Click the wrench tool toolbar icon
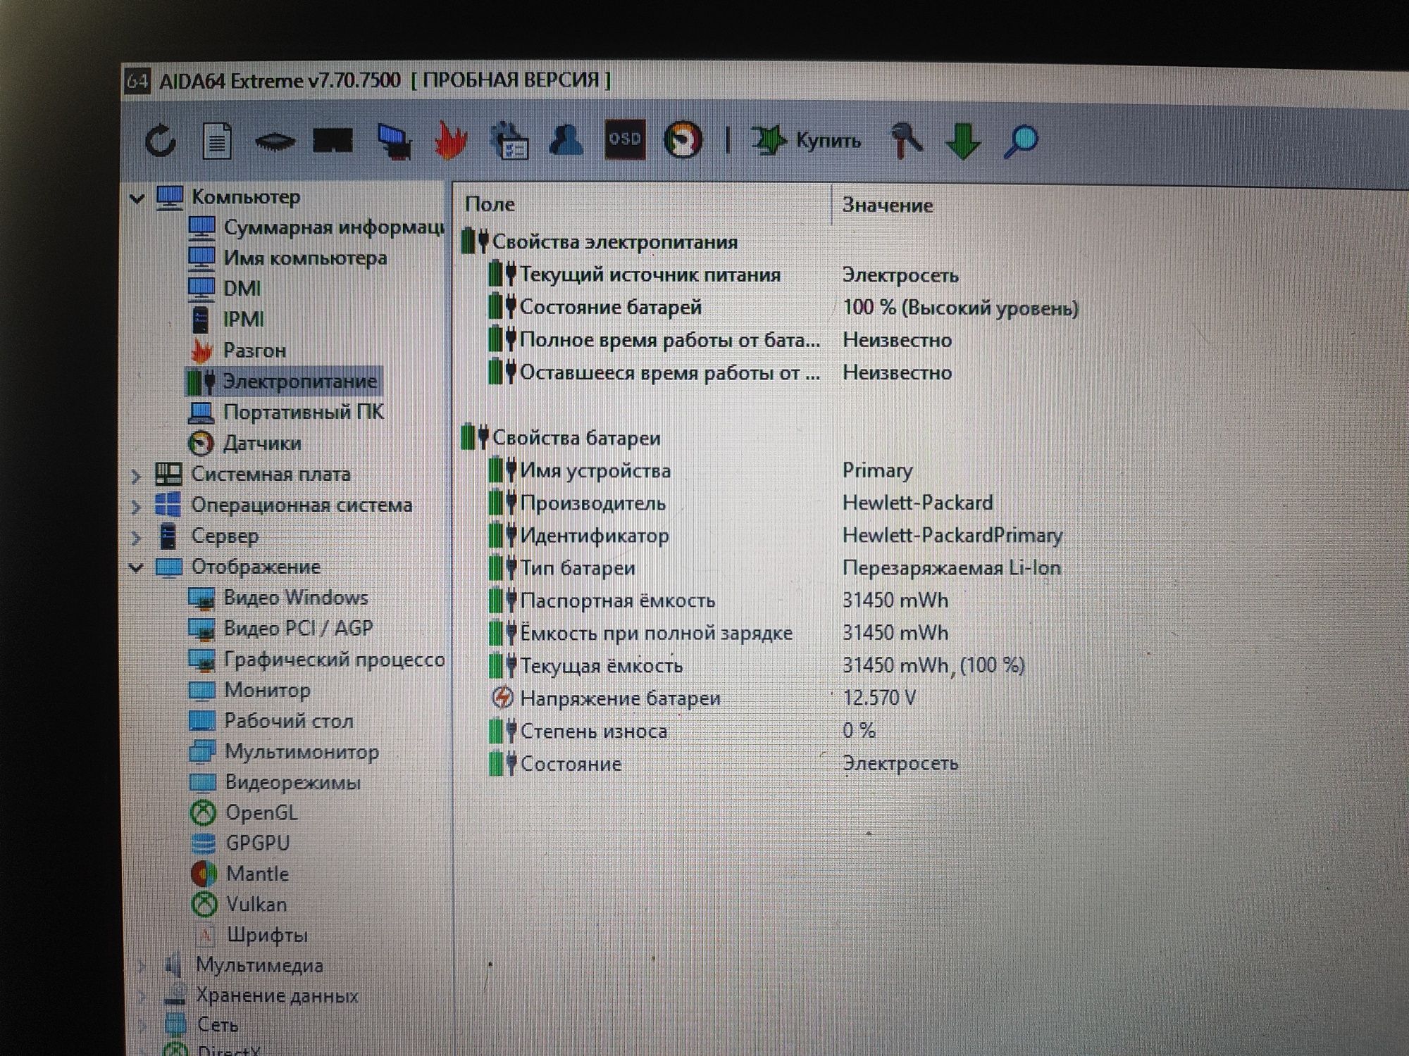Screen dimensions: 1409x1056 tap(907, 141)
